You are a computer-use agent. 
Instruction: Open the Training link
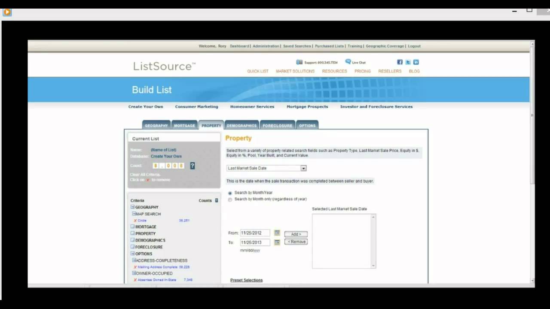[355, 46]
